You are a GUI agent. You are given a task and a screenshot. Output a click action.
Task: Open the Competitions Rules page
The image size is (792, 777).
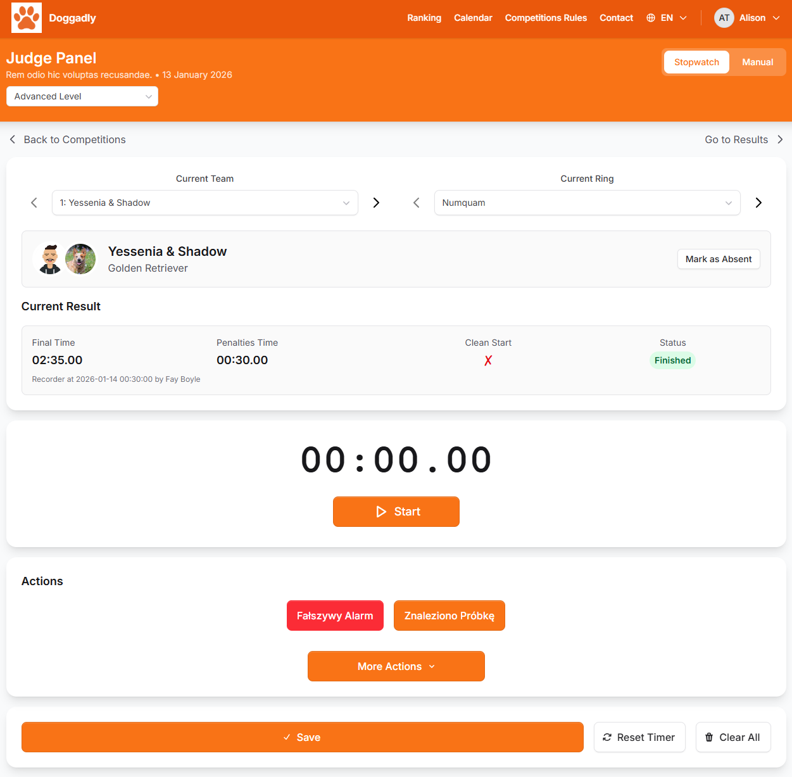click(546, 18)
